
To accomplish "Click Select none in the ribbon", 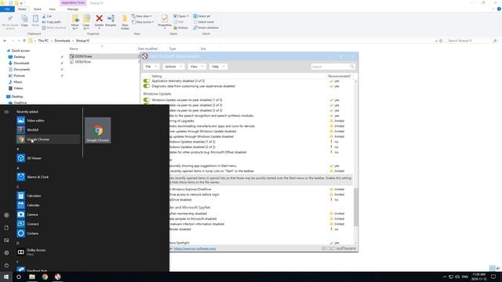I will pyautogui.click(x=203, y=22).
